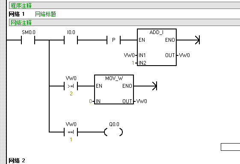
Task: Click the ENO arrow after MOV_W
Action: 154,86
